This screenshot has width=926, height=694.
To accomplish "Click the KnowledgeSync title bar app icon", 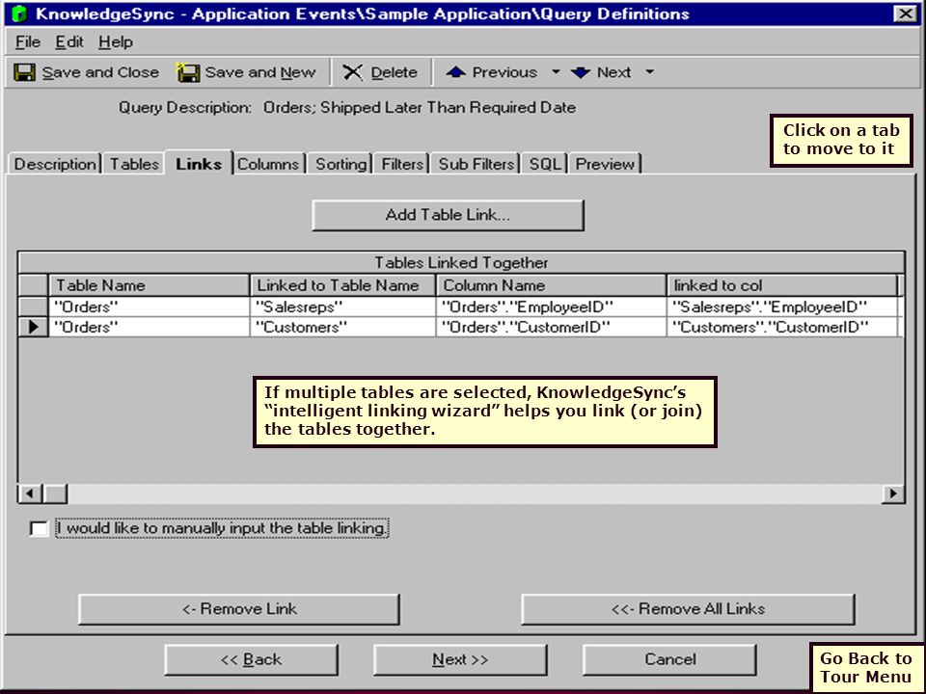I will [19, 13].
